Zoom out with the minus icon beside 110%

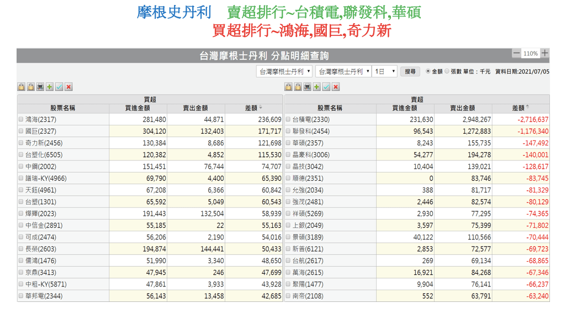pyautogui.click(x=516, y=53)
